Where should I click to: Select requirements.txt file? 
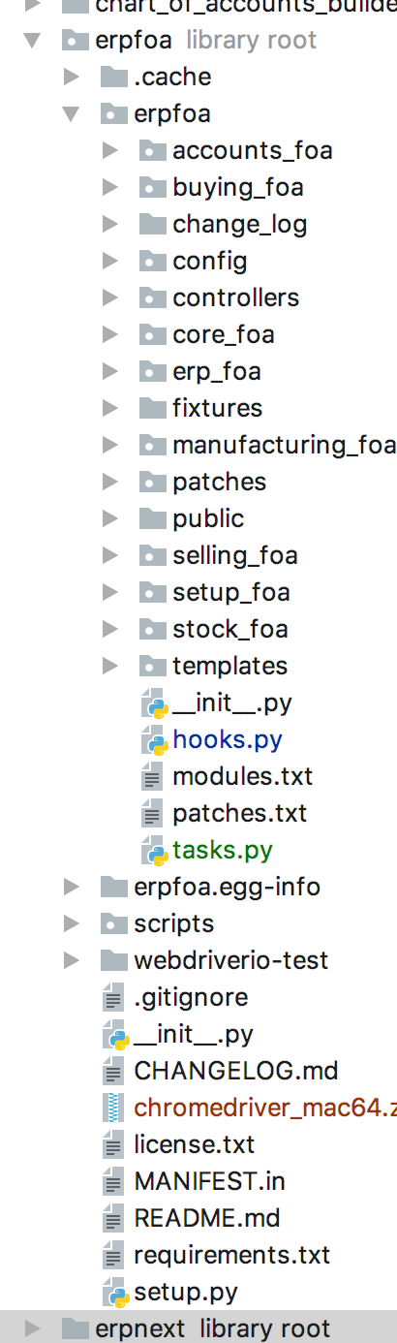pos(232,1256)
